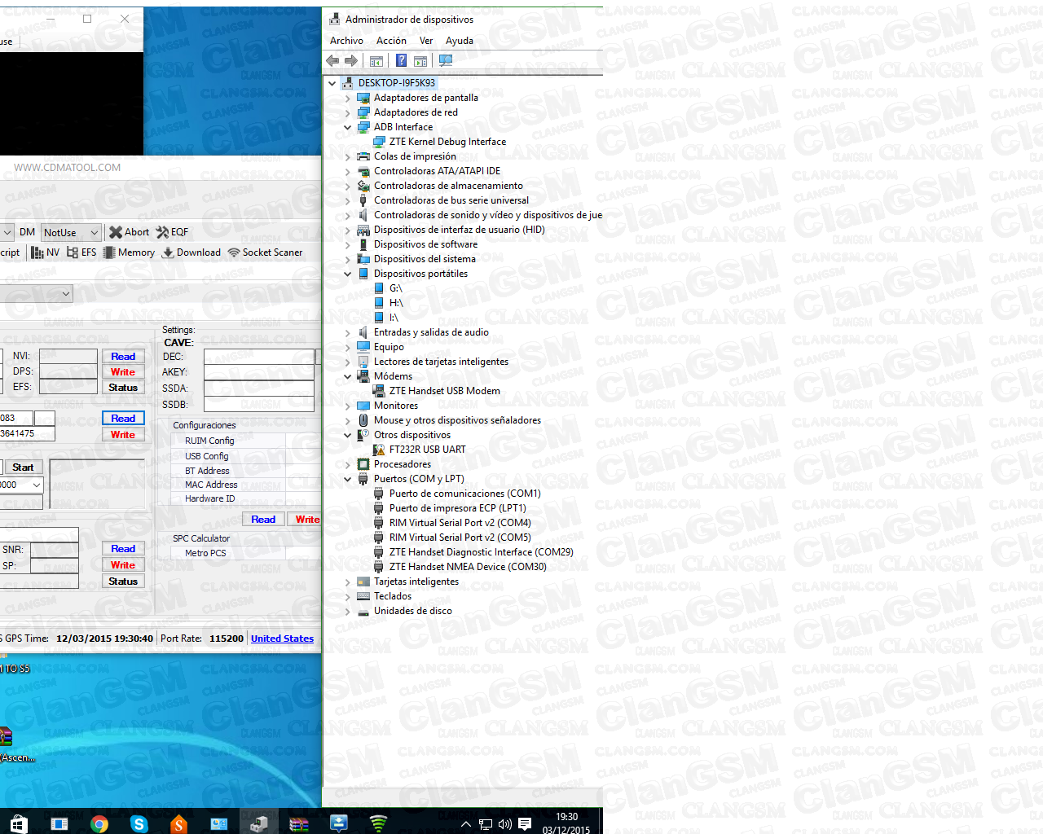This screenshot has width=1043, height=834.
Task: Select BT Address in Configuraciones
Action: (x=207, y=471)
